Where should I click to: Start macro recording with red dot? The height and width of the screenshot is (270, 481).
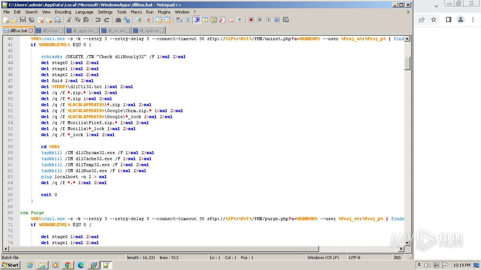[x=251, y=20]
